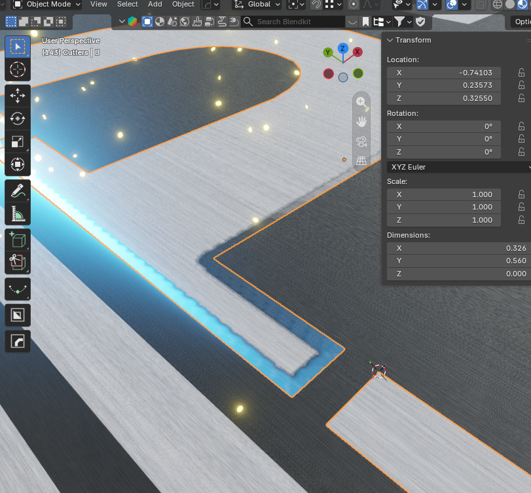The width and height of the screenshot is (531, 493).
Task: Activate the Move tool
Action: pyautogui.click(x=18, y=96)
